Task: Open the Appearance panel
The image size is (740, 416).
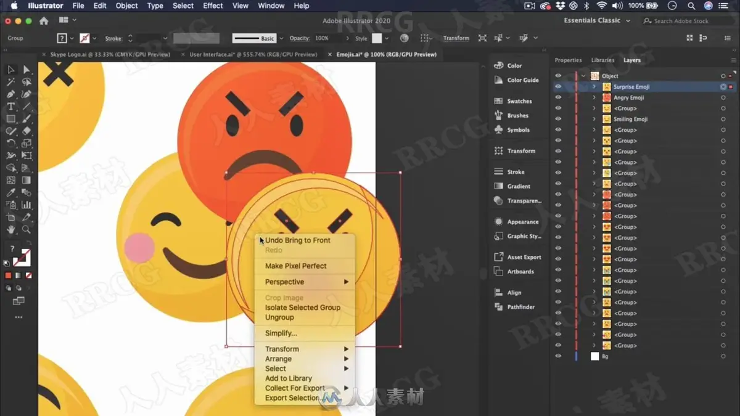Action: click(x=517, y=222)
